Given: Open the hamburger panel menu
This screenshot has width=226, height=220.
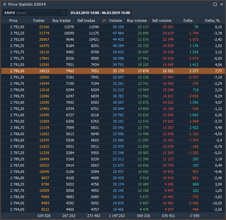Looking at the screenshot, I should click(5, 4).
